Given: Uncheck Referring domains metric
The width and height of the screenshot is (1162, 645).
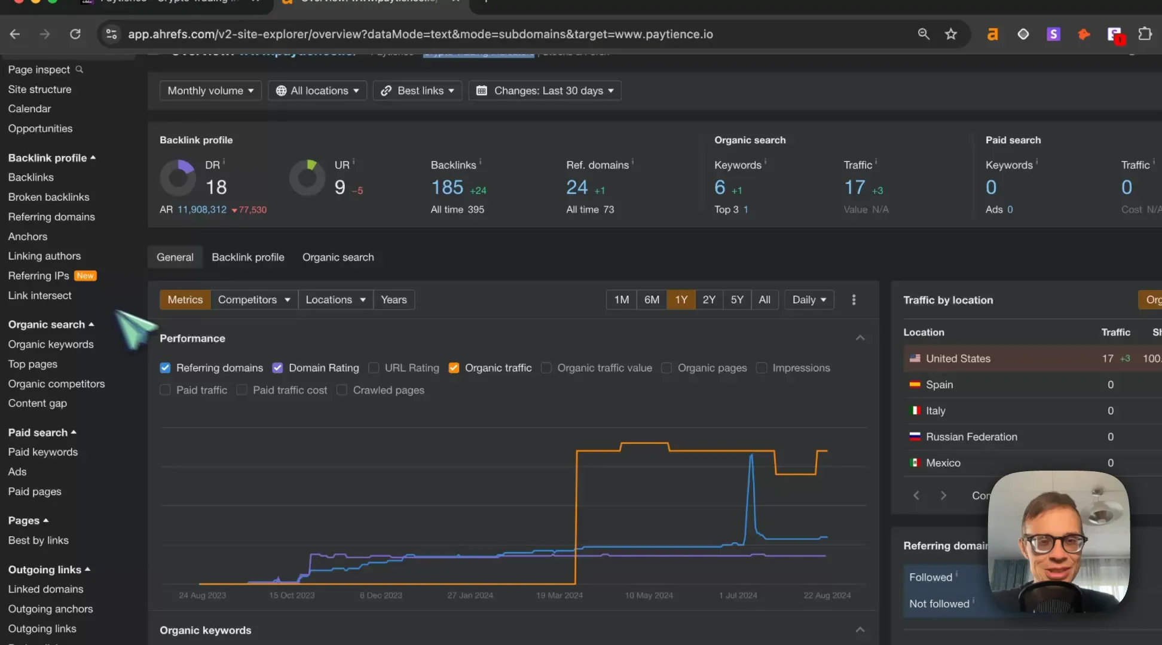Looking at the screenshot, I should point(165,368).
